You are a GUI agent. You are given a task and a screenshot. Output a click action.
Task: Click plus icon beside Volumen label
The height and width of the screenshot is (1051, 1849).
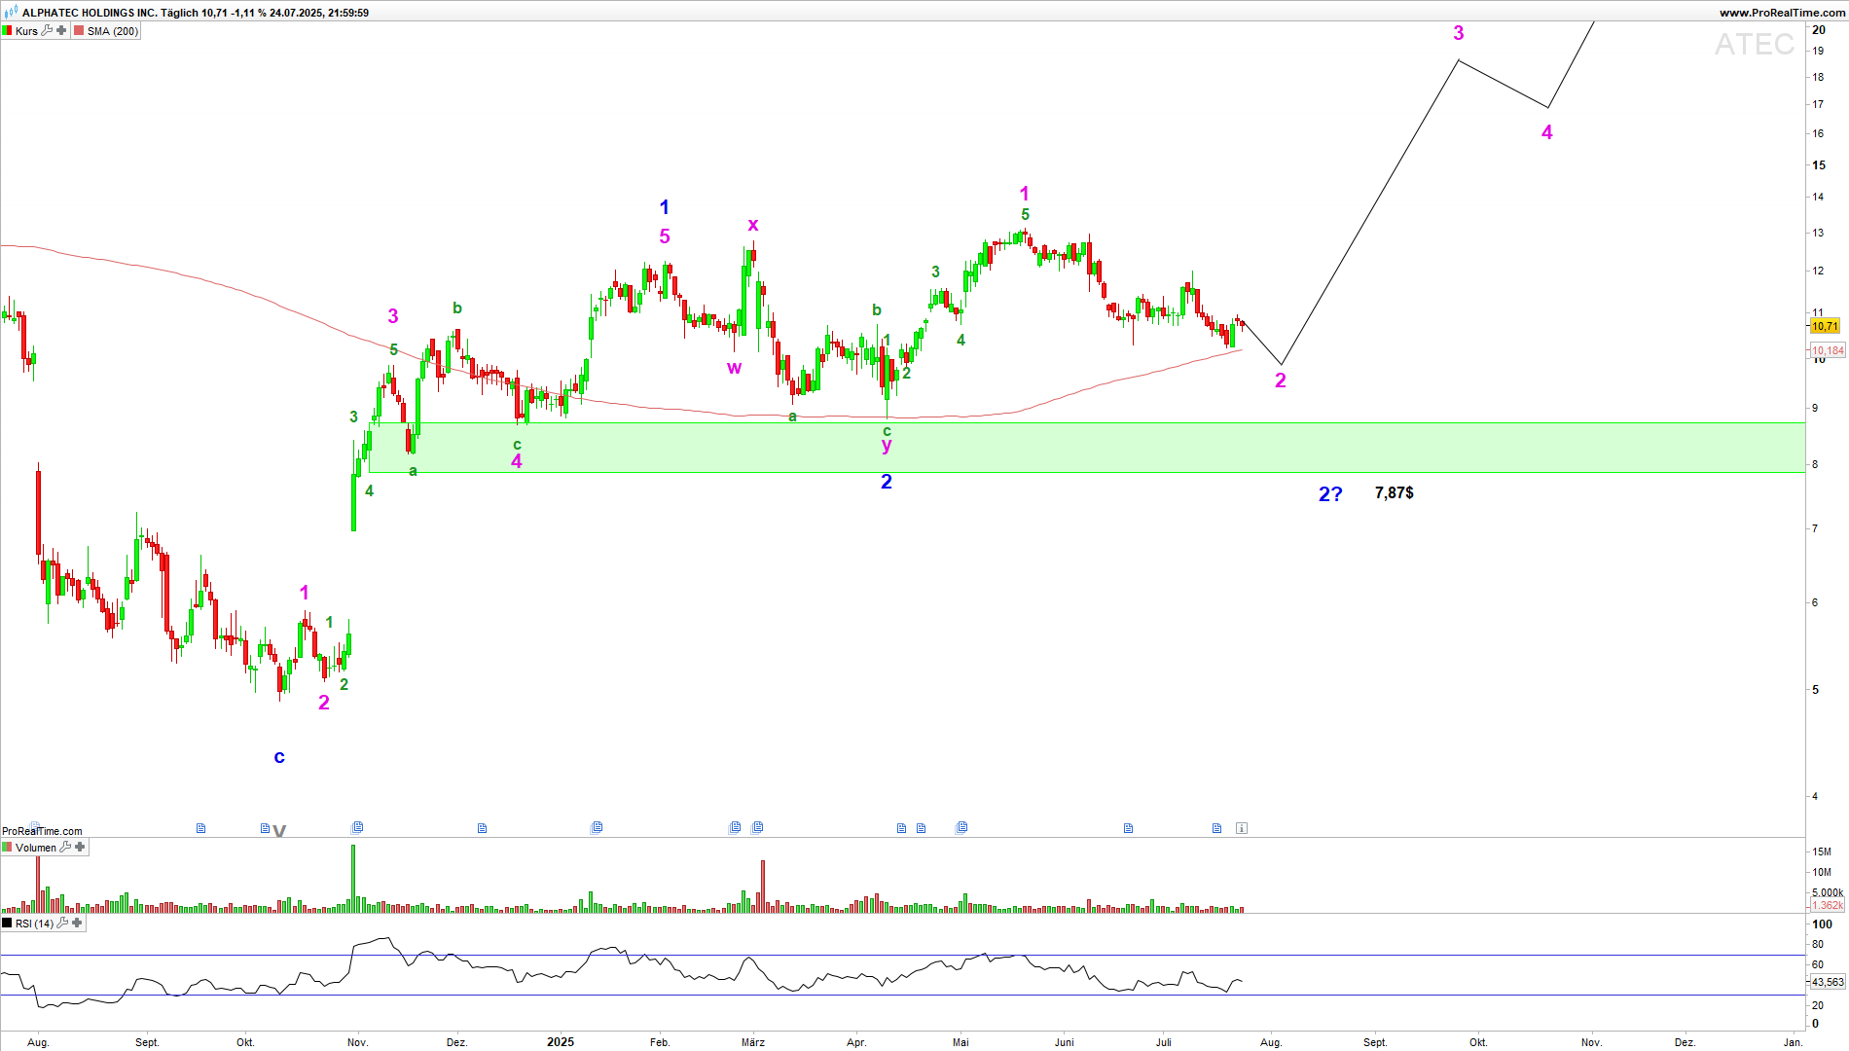(80, 848)
